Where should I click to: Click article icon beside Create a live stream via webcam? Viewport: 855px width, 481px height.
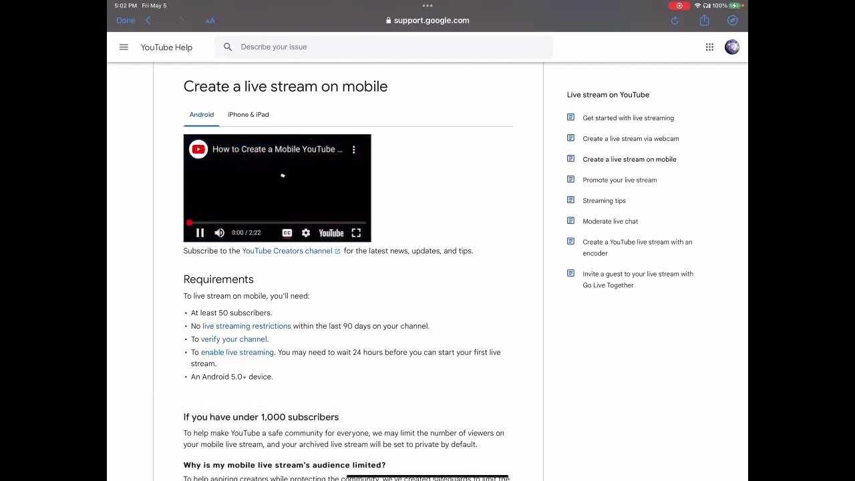pos(570,138)
